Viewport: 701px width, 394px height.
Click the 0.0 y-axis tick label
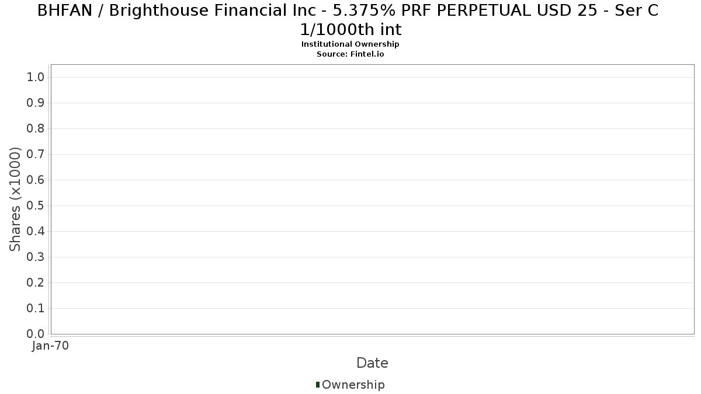pyautogui.click(x=36, y=334)
